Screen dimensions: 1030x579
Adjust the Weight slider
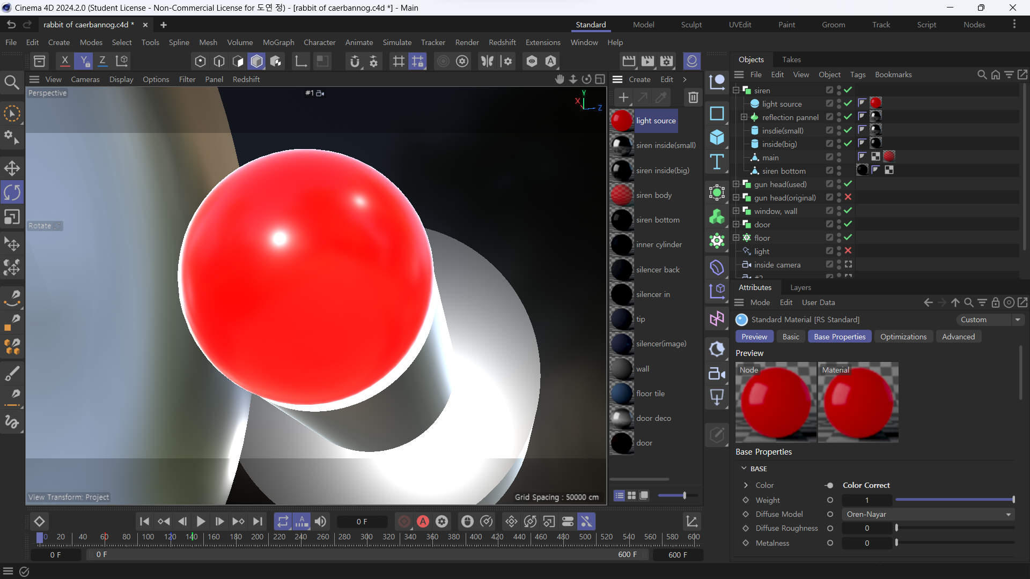point(954,500)
